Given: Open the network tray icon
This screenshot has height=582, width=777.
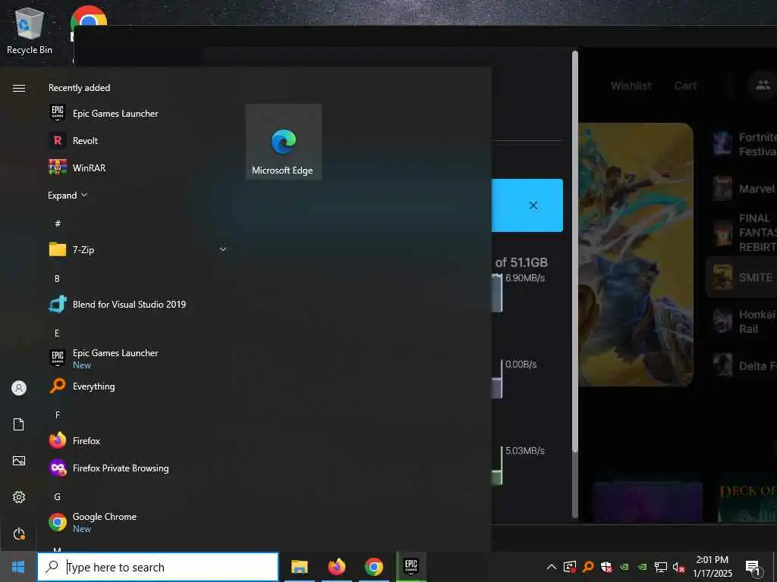Looking at the screenshot, I should [661, 567].
